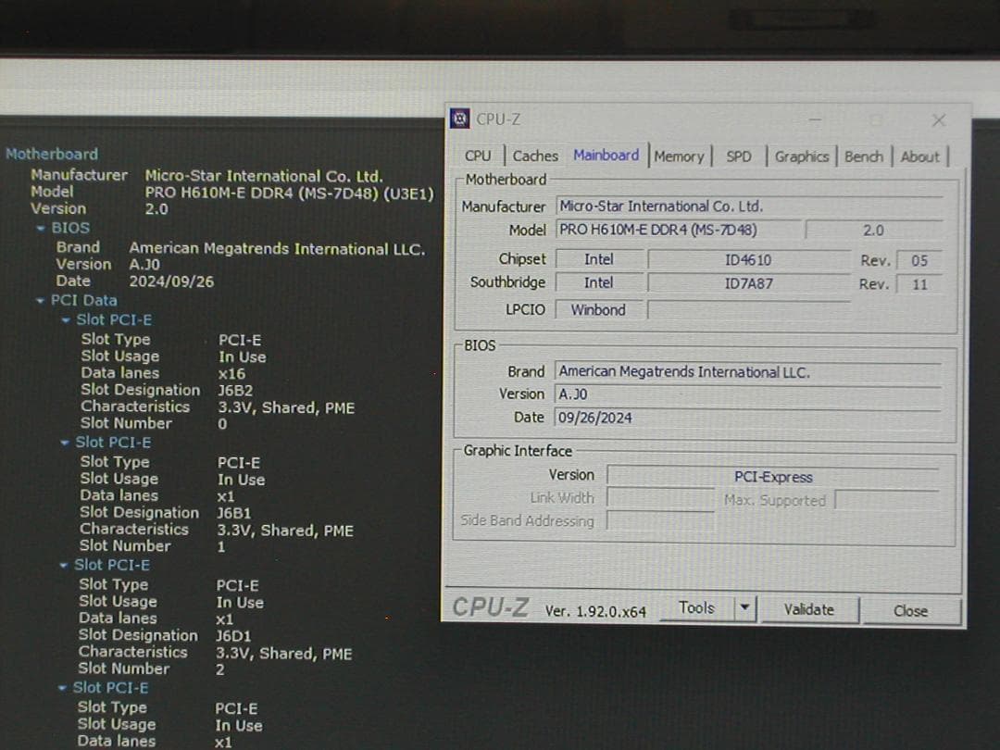The width and height of the screenshot is (1000, 750).
Task: Click the Close button
Action: pos(910,611)
